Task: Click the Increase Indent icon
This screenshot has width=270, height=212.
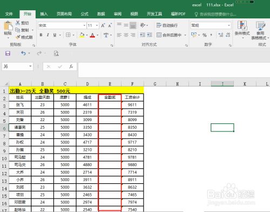Action: click(x=150, y=35)
